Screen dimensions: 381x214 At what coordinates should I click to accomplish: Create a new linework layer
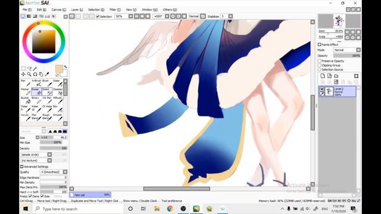coord(329,76)
